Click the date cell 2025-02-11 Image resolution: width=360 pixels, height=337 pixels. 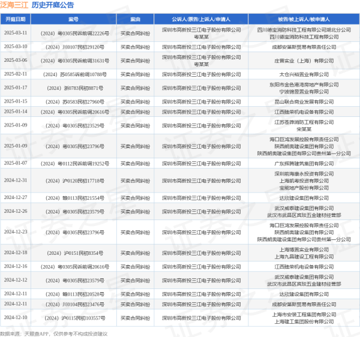(16, 74)
